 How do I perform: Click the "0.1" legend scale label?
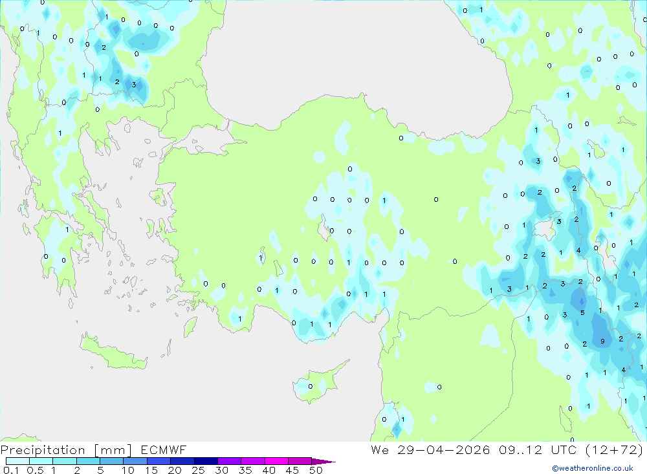click(x=11, y=470)
